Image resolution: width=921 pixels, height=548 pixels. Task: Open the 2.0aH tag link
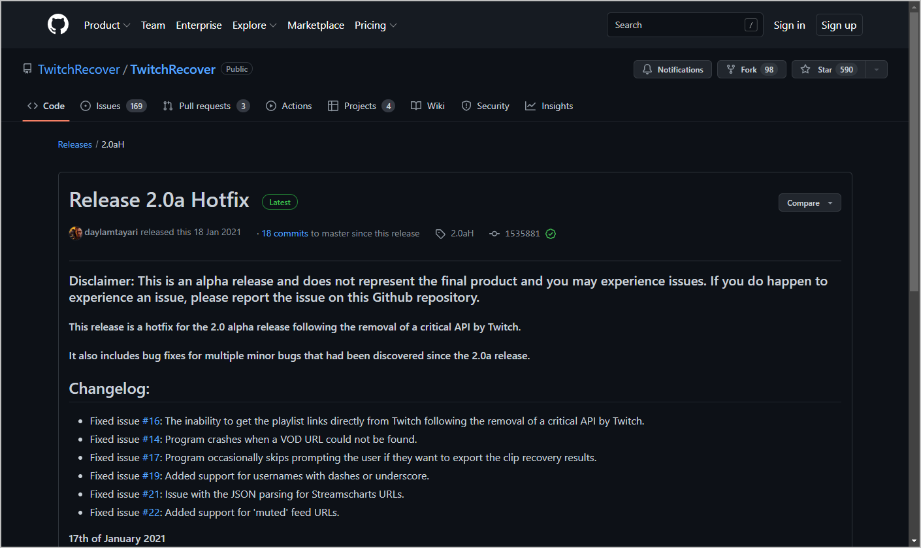point(462,233)
